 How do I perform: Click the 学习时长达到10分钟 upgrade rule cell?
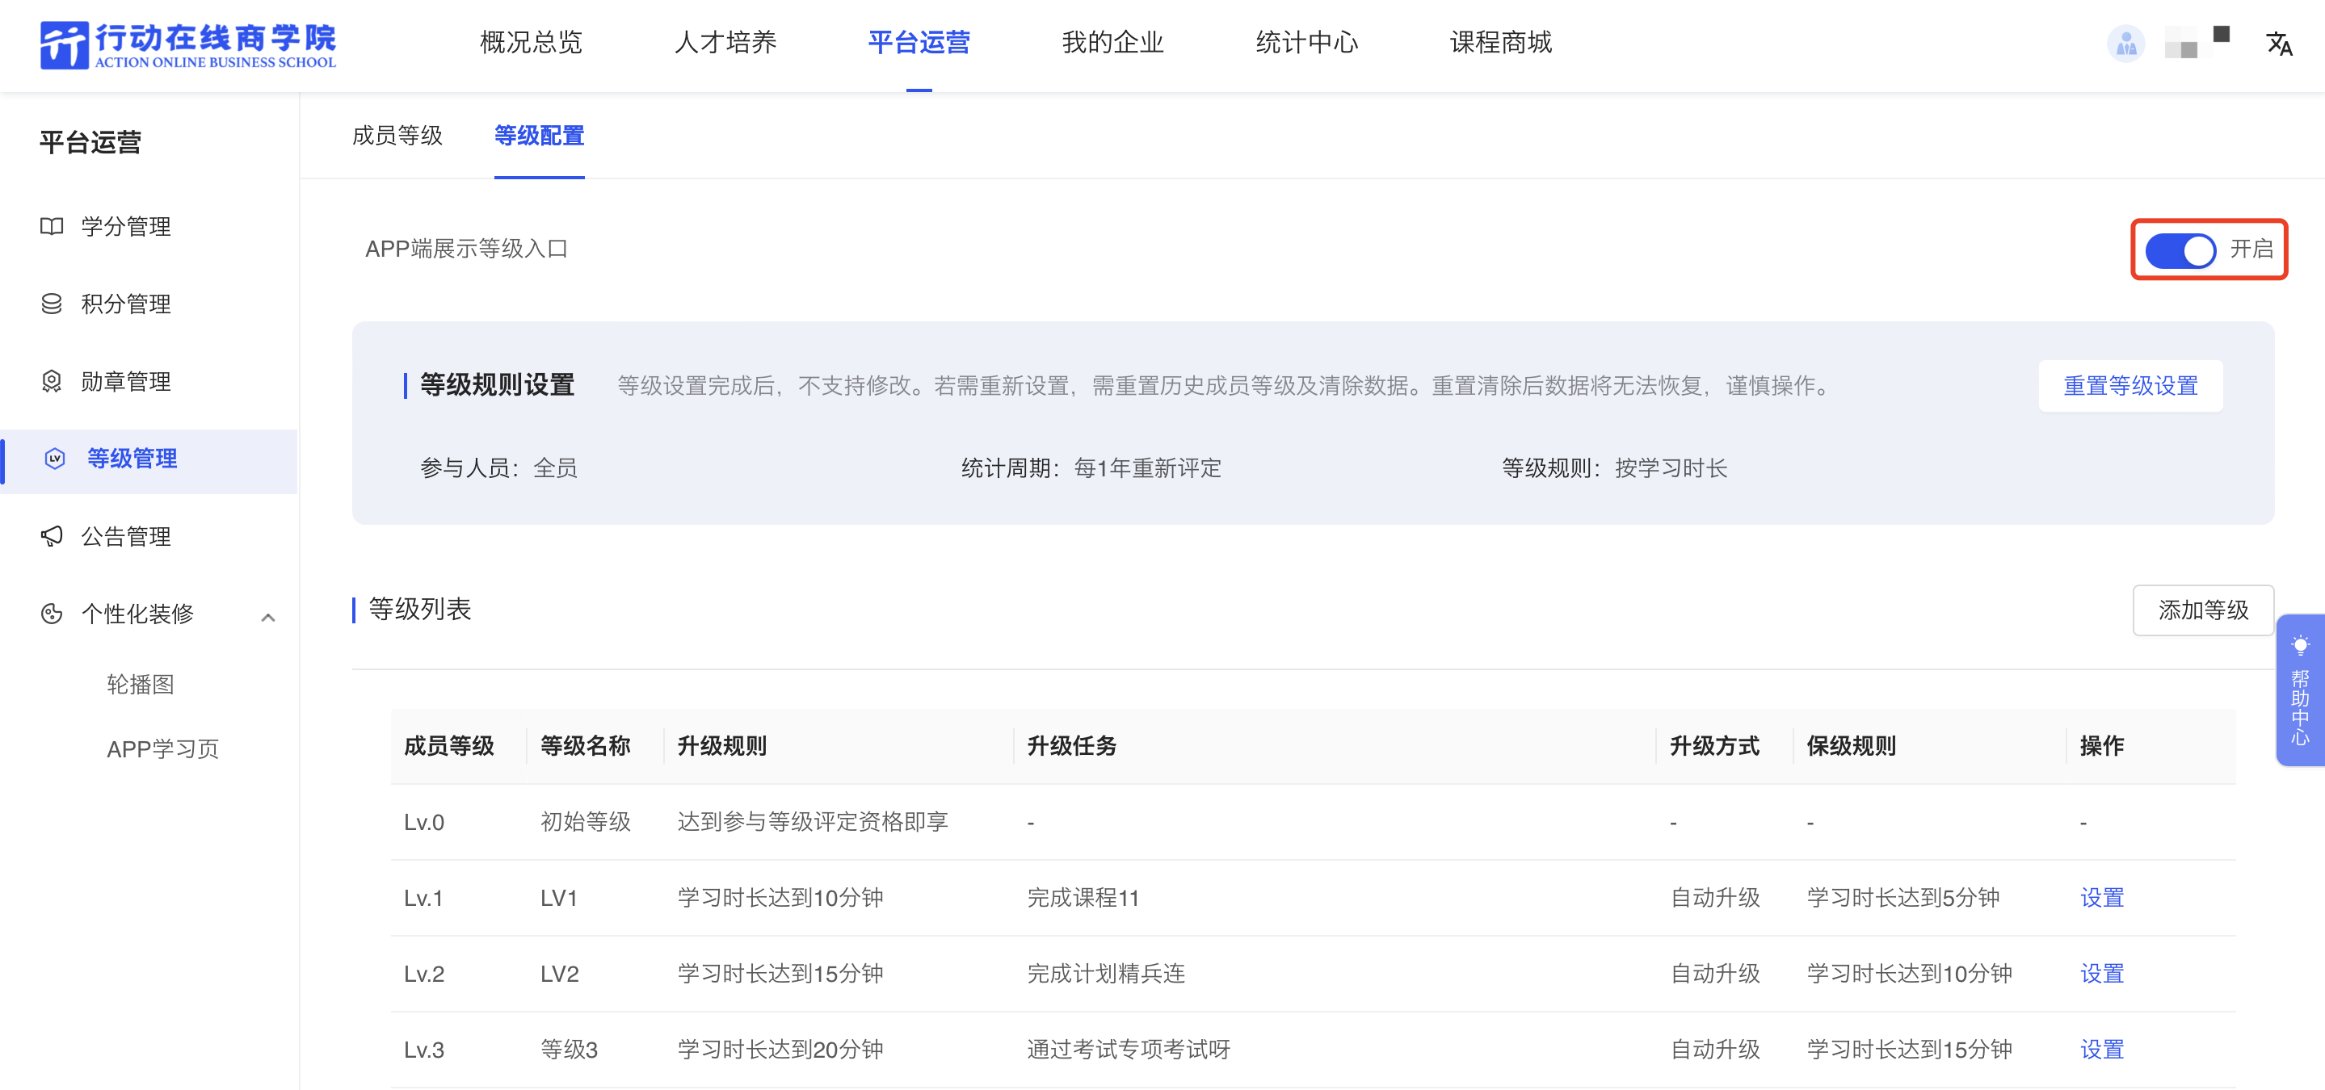coord(780,898)
